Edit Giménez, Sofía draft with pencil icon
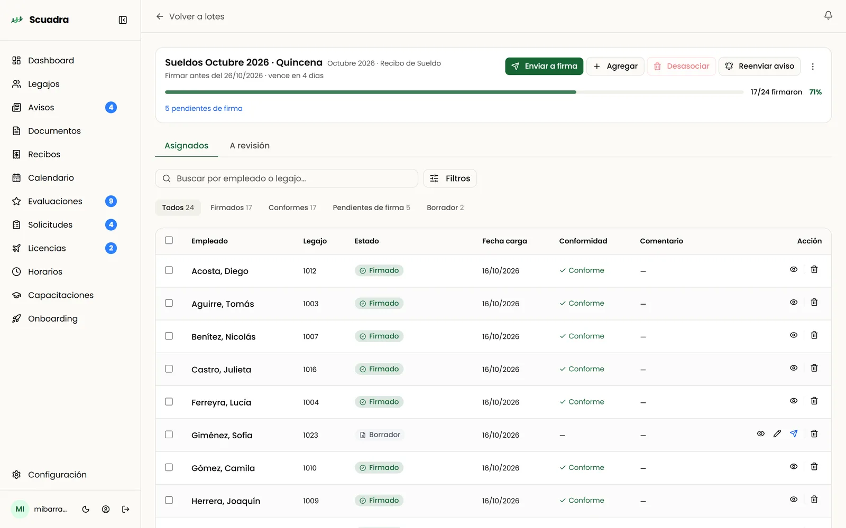Image resolution: width=846 pixels, height=528 pixels. (x=777, y=434)
